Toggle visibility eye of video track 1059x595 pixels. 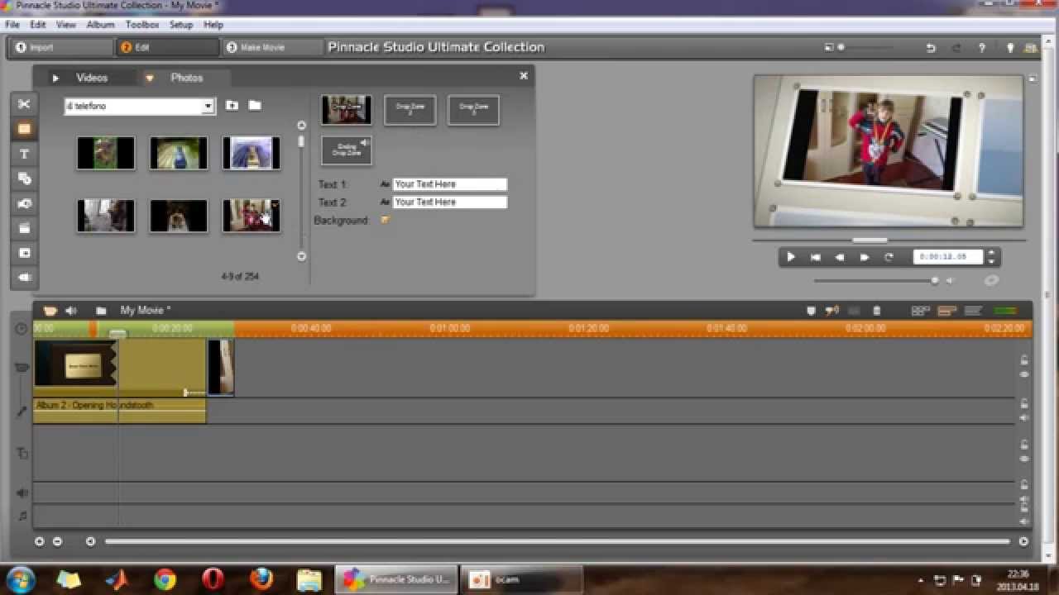pyautogui.click(x=1024, y=374)
